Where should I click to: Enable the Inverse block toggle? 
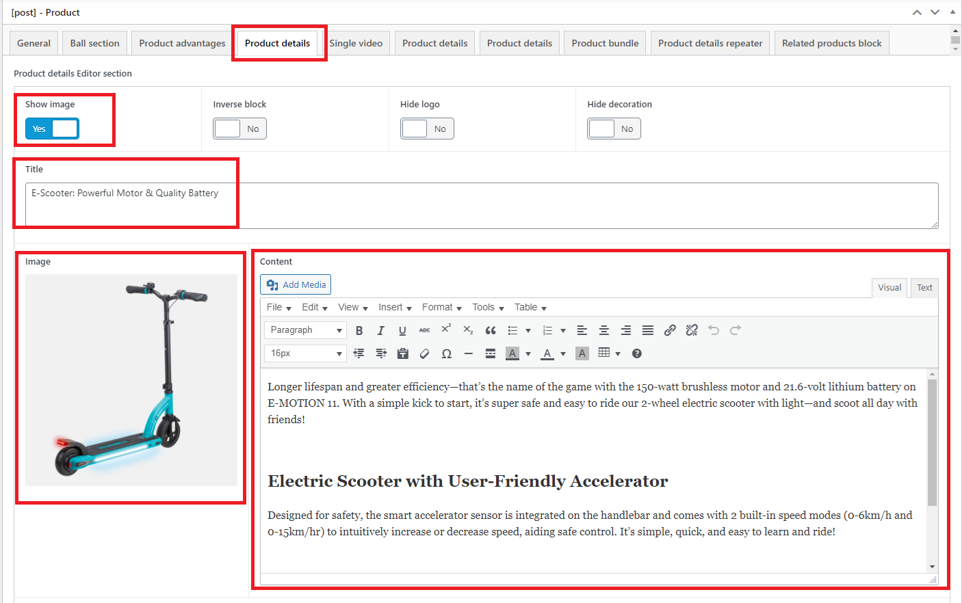(x=239, y=129)
